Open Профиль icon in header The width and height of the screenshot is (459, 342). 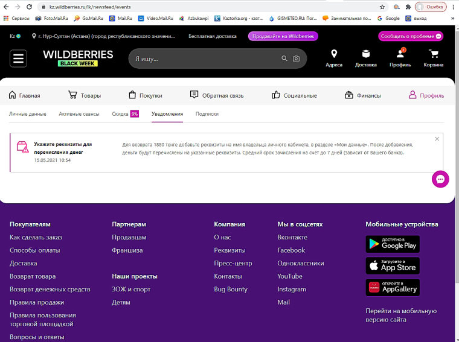pos(400,58)
